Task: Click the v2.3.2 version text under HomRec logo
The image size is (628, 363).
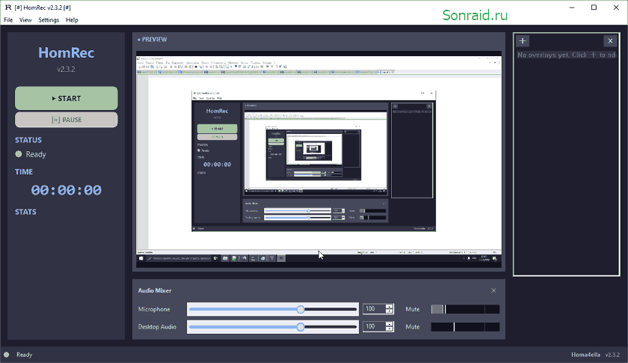Action: (x=66, y=69)
